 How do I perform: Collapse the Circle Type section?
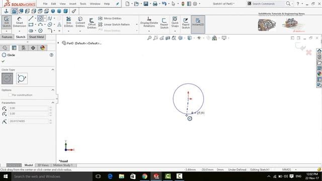point(53,70)
